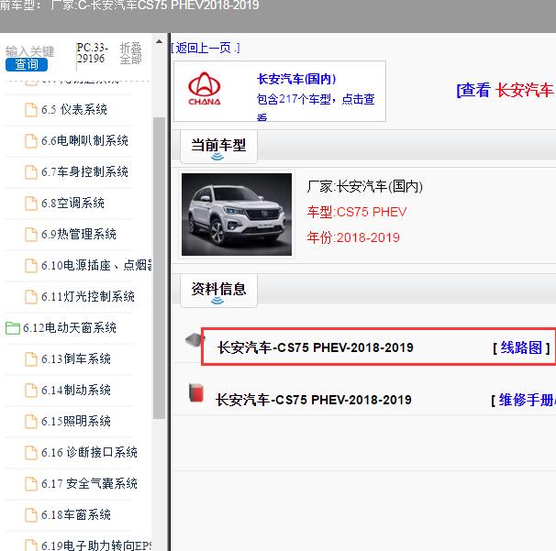Open 6.10电源插座、点烟器 tree item

[96, 265]
